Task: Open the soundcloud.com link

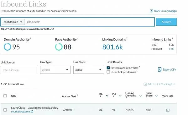Action: pyautogui.click(x=20, y=112)
